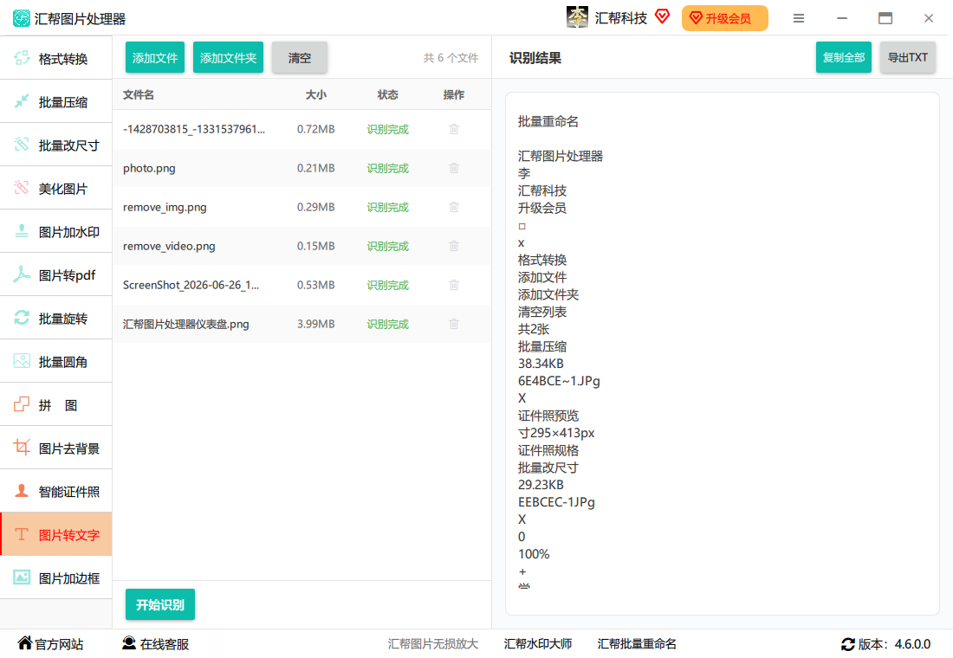Trash the 汇帮图片处理器仪表盘.png entry
This screenshot has width=953, height=658.
pos(454,323)
